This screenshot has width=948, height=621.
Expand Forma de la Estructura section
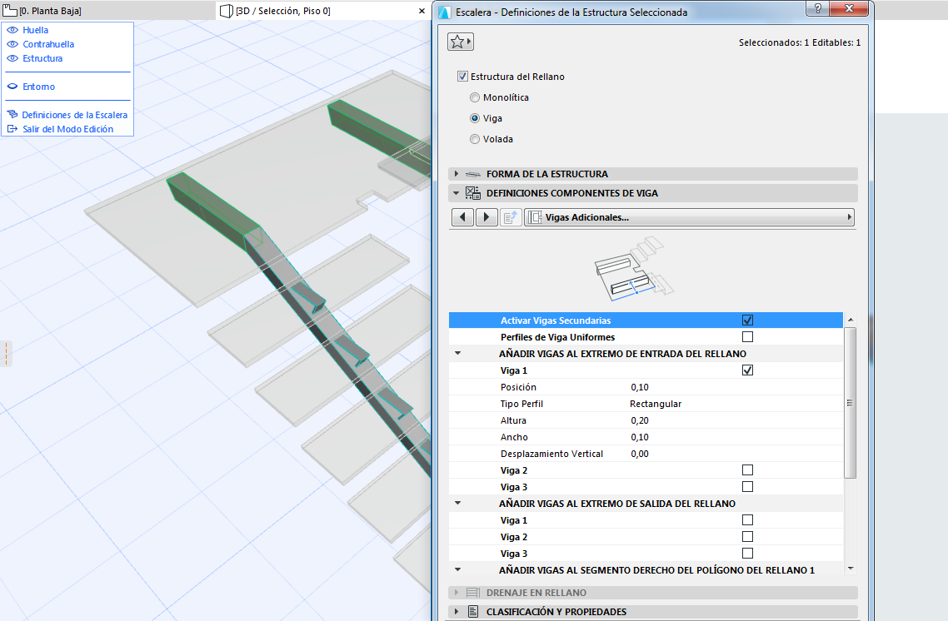coord(547,174)
